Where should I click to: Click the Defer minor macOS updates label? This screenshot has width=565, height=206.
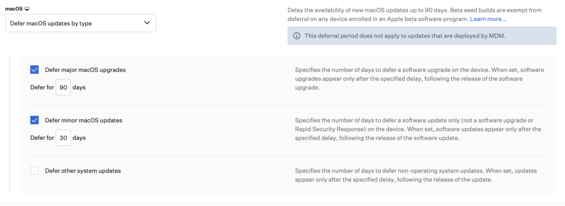coord(84,120)
